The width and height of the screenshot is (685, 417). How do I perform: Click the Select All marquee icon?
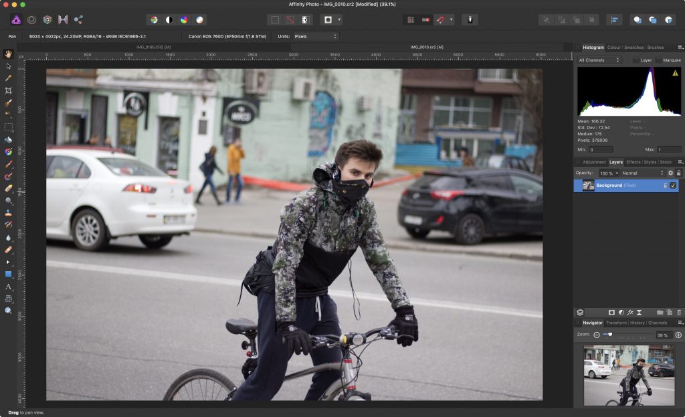(x=275, y=19)
